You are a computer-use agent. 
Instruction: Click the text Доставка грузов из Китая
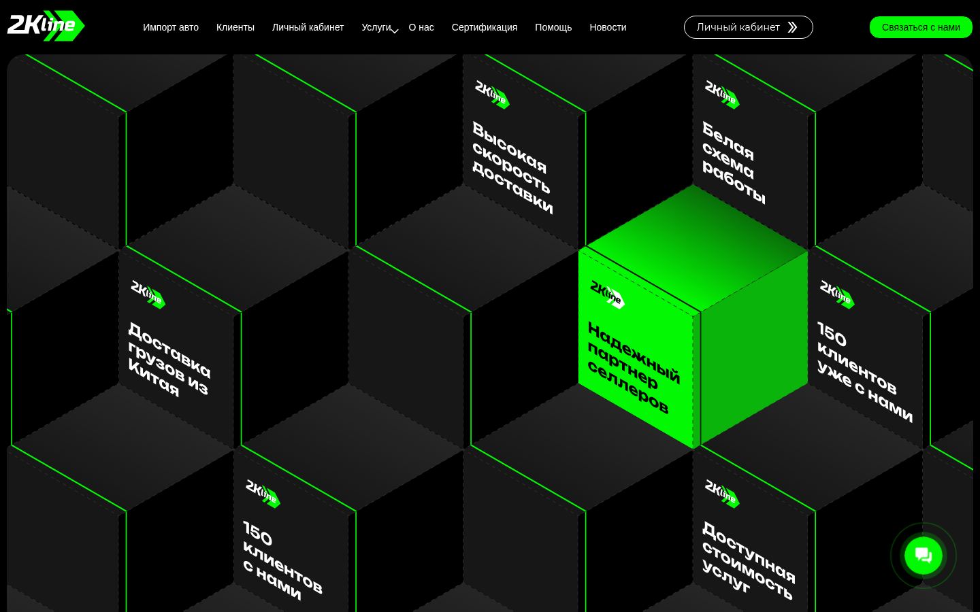point(169,359)
